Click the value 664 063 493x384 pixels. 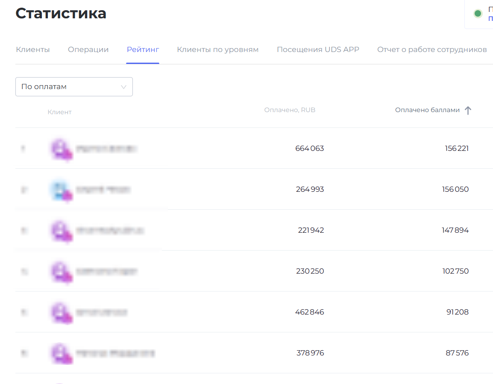click(x=309, y=148)
